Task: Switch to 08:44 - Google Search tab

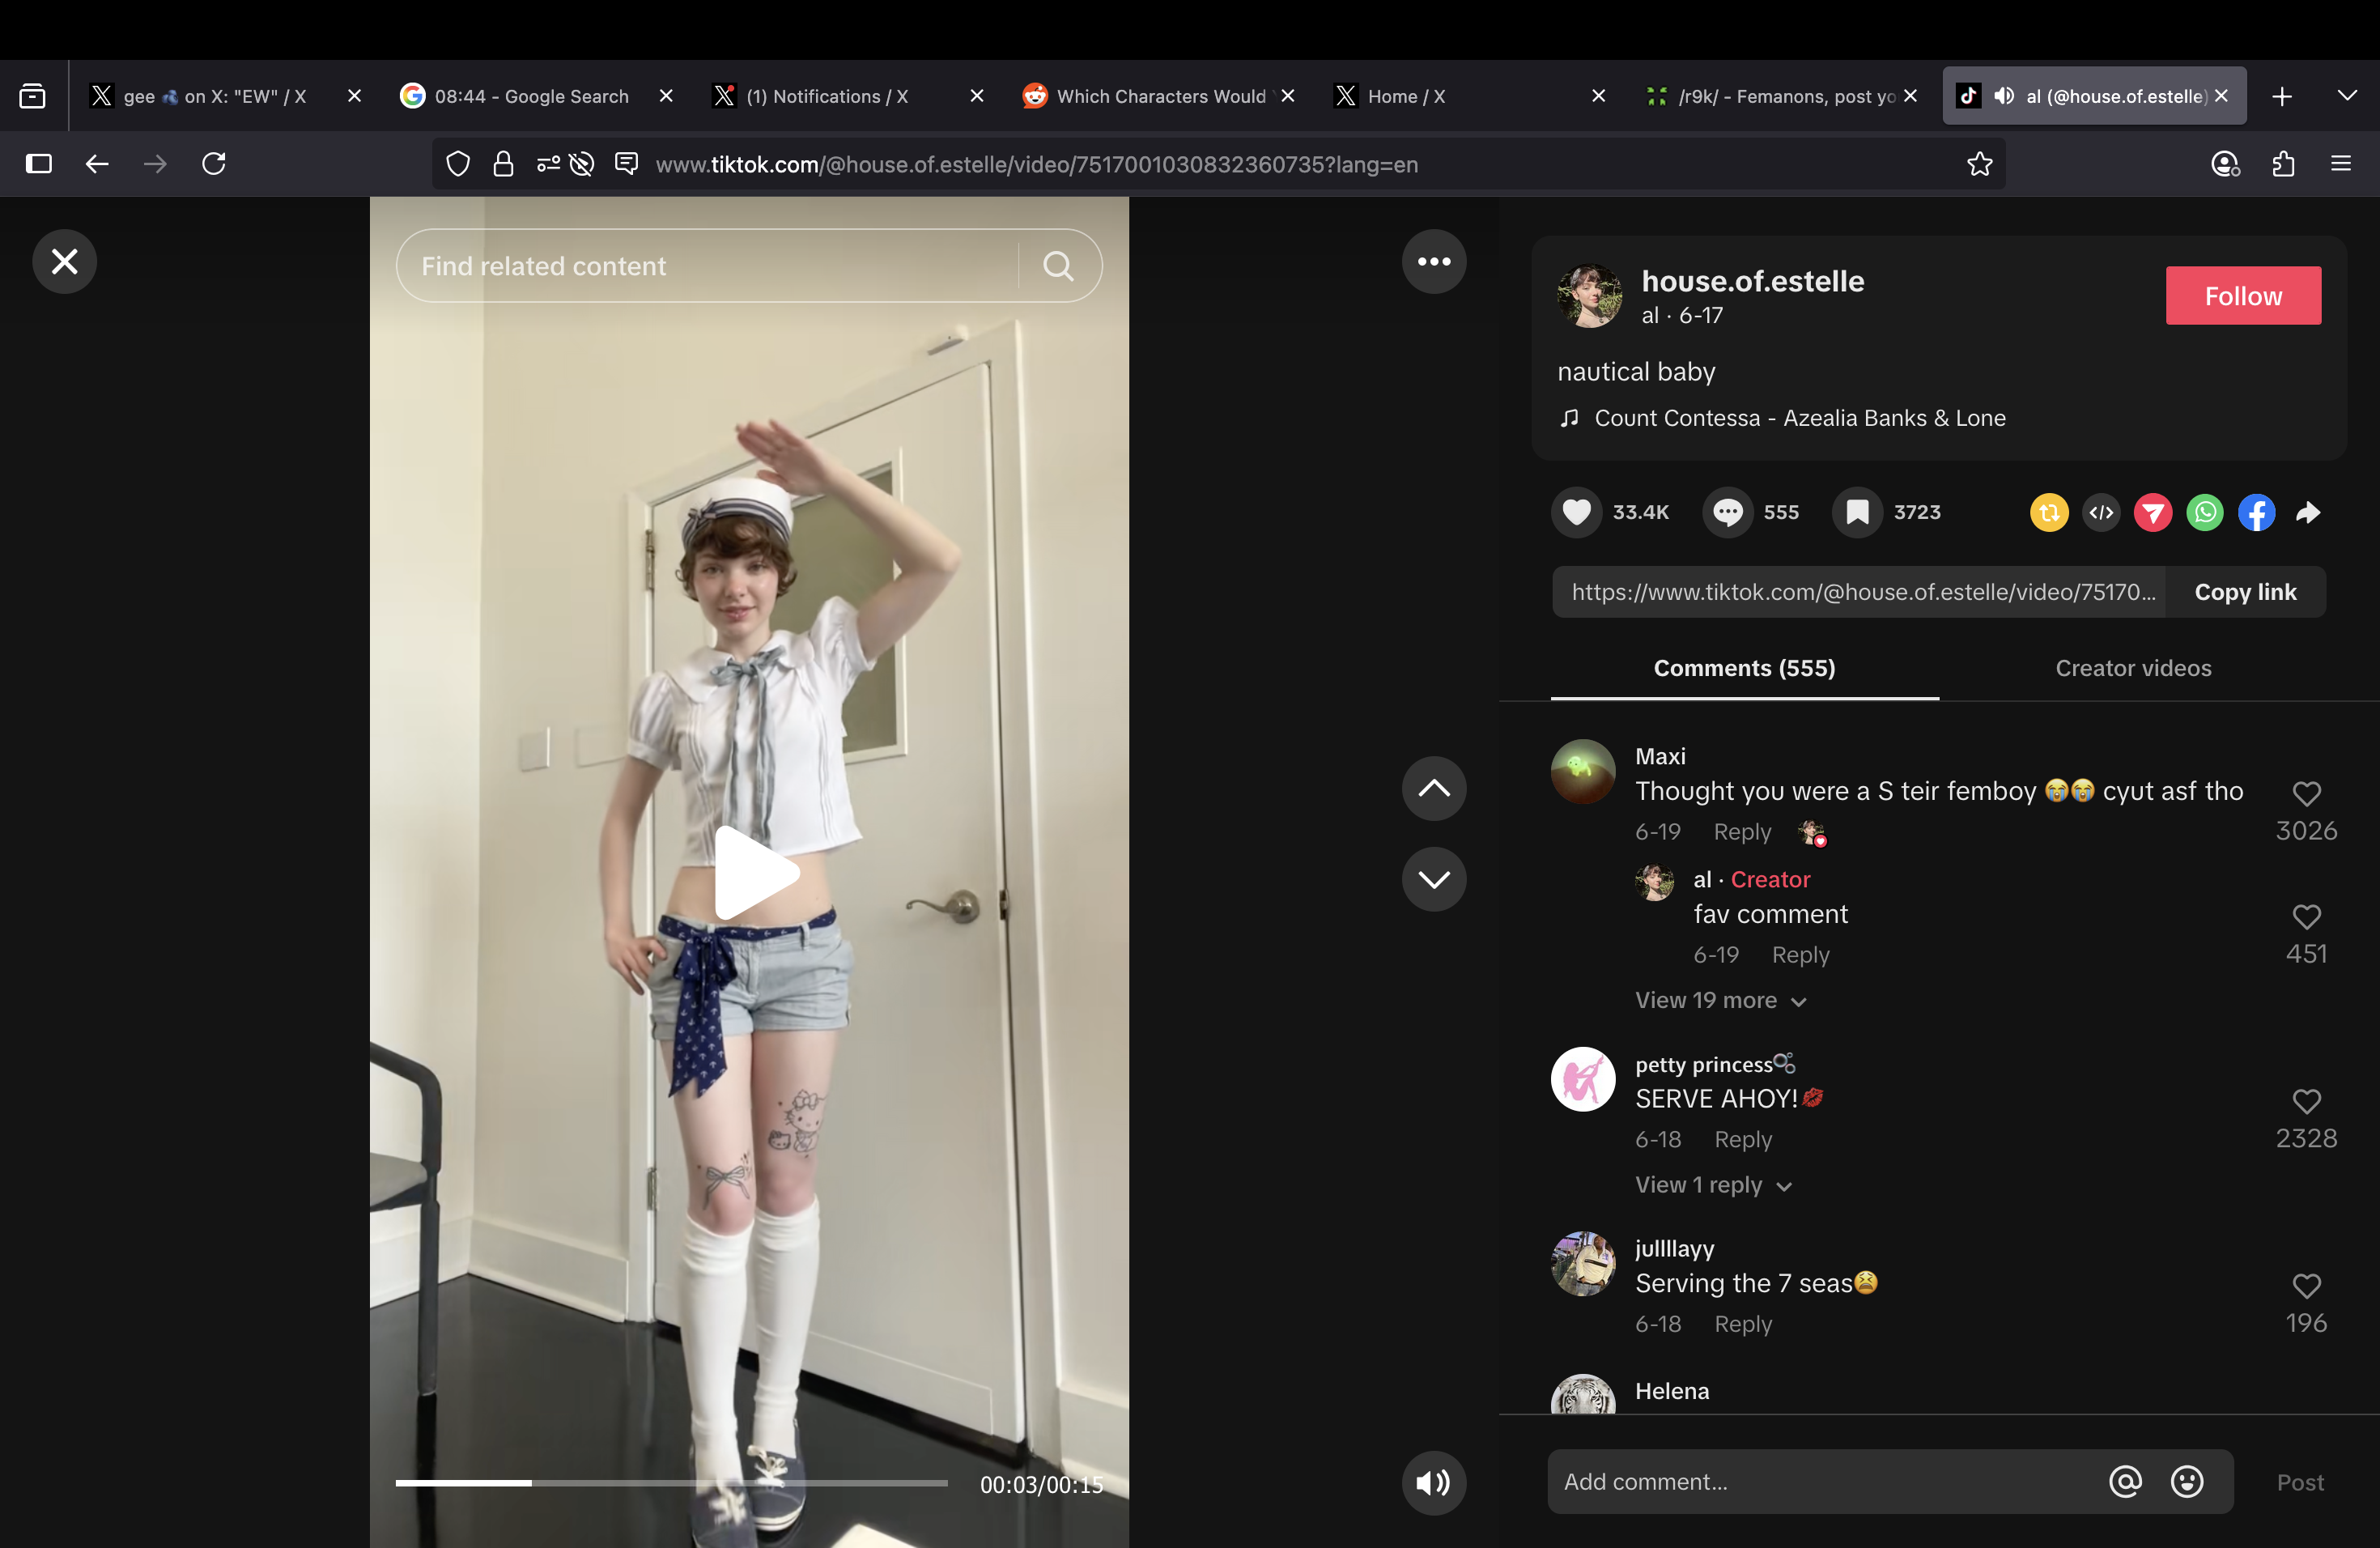Action: click(531, 96)
